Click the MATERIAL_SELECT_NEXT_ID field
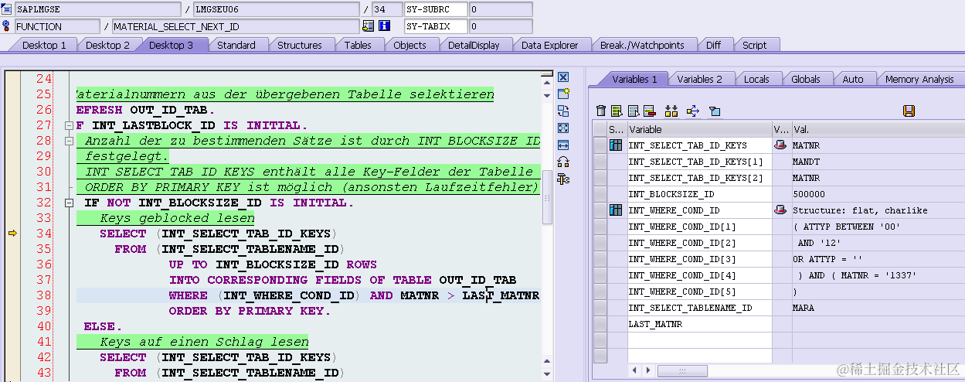 click(236, 26)
